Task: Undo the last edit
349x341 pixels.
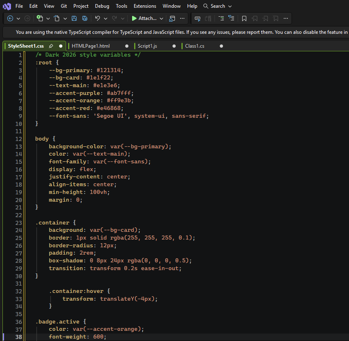Action: tap(97, 18)
